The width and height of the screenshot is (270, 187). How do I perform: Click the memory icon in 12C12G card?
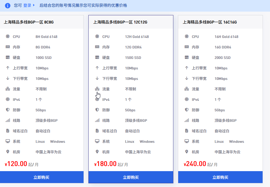pos(97,47)
